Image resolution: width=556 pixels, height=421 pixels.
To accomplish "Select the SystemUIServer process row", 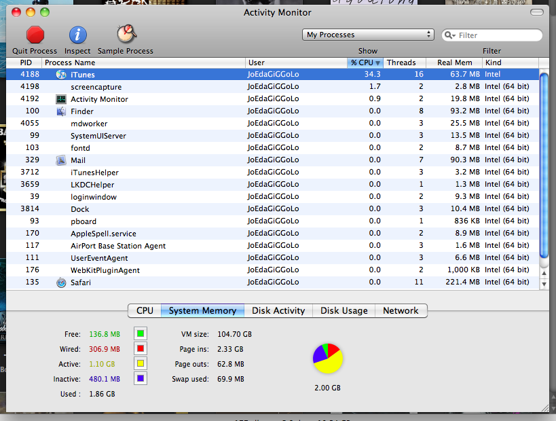I will pyautogui.click(x=272, y=136).
